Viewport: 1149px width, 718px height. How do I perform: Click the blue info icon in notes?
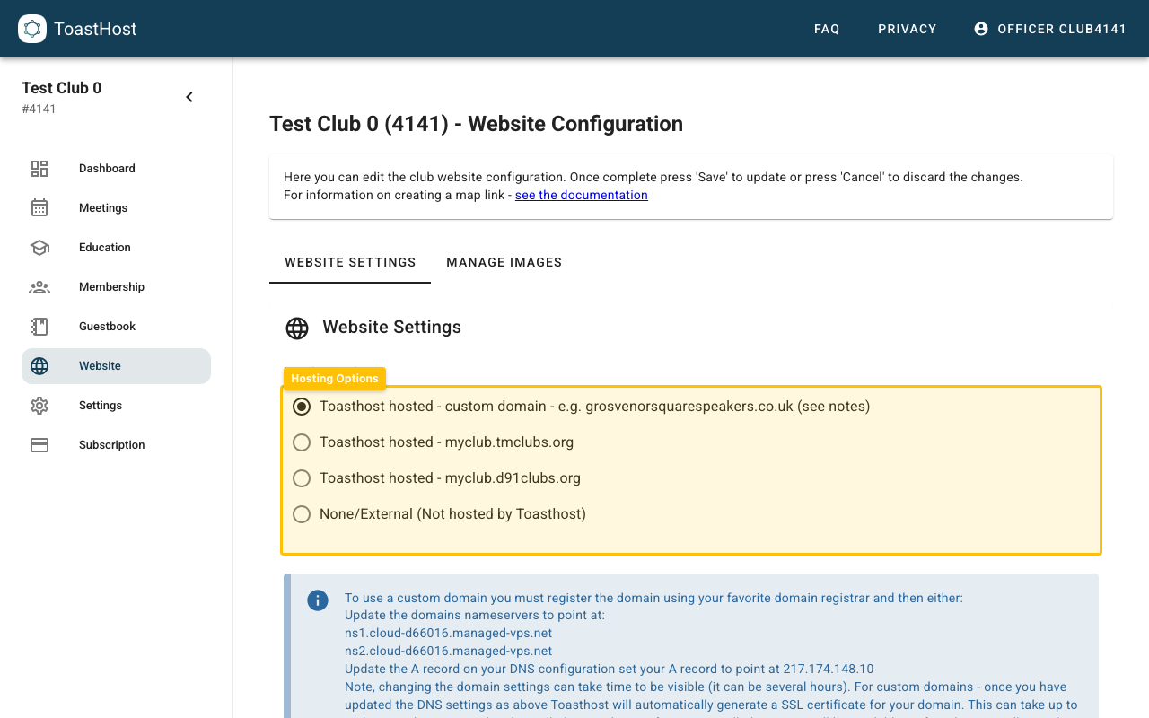(318, 600)
